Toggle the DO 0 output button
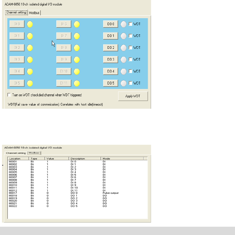Screen dimensions: 235x235 (x=110, y=24)
